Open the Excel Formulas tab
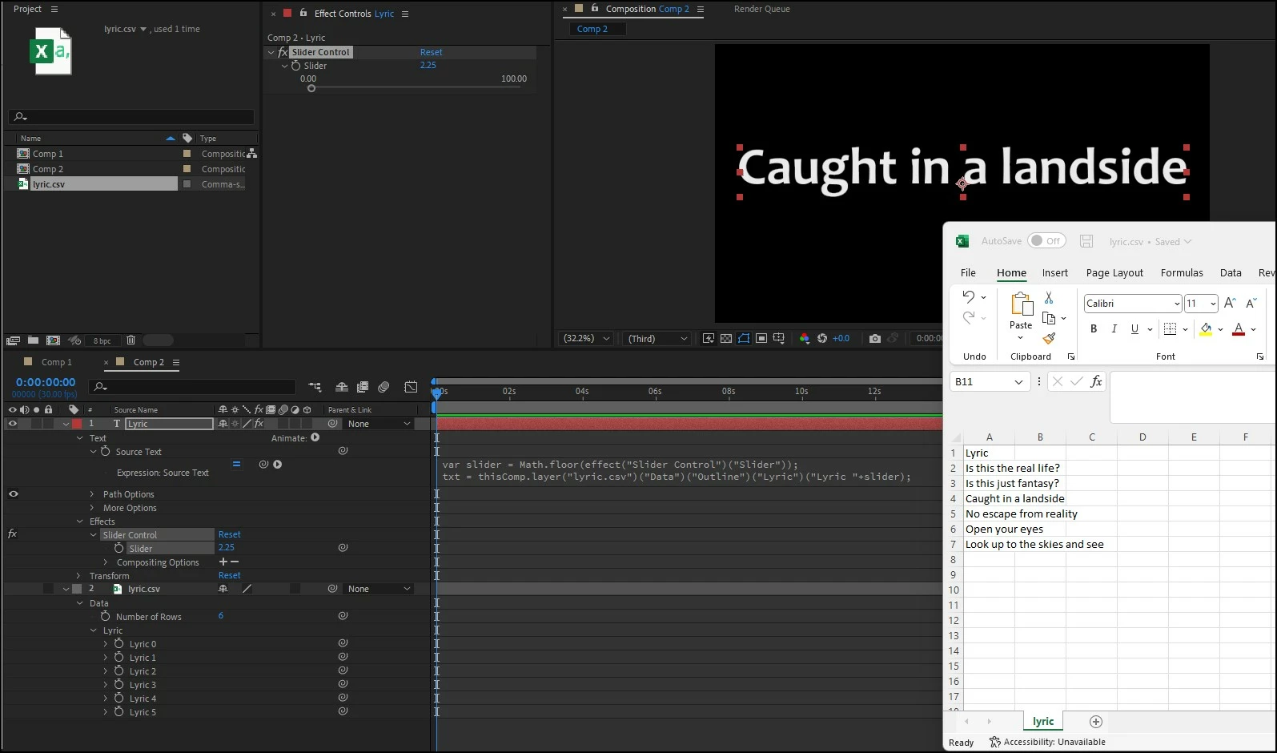This screenshot has width=1277, height=753. [x=1182, y=273]
